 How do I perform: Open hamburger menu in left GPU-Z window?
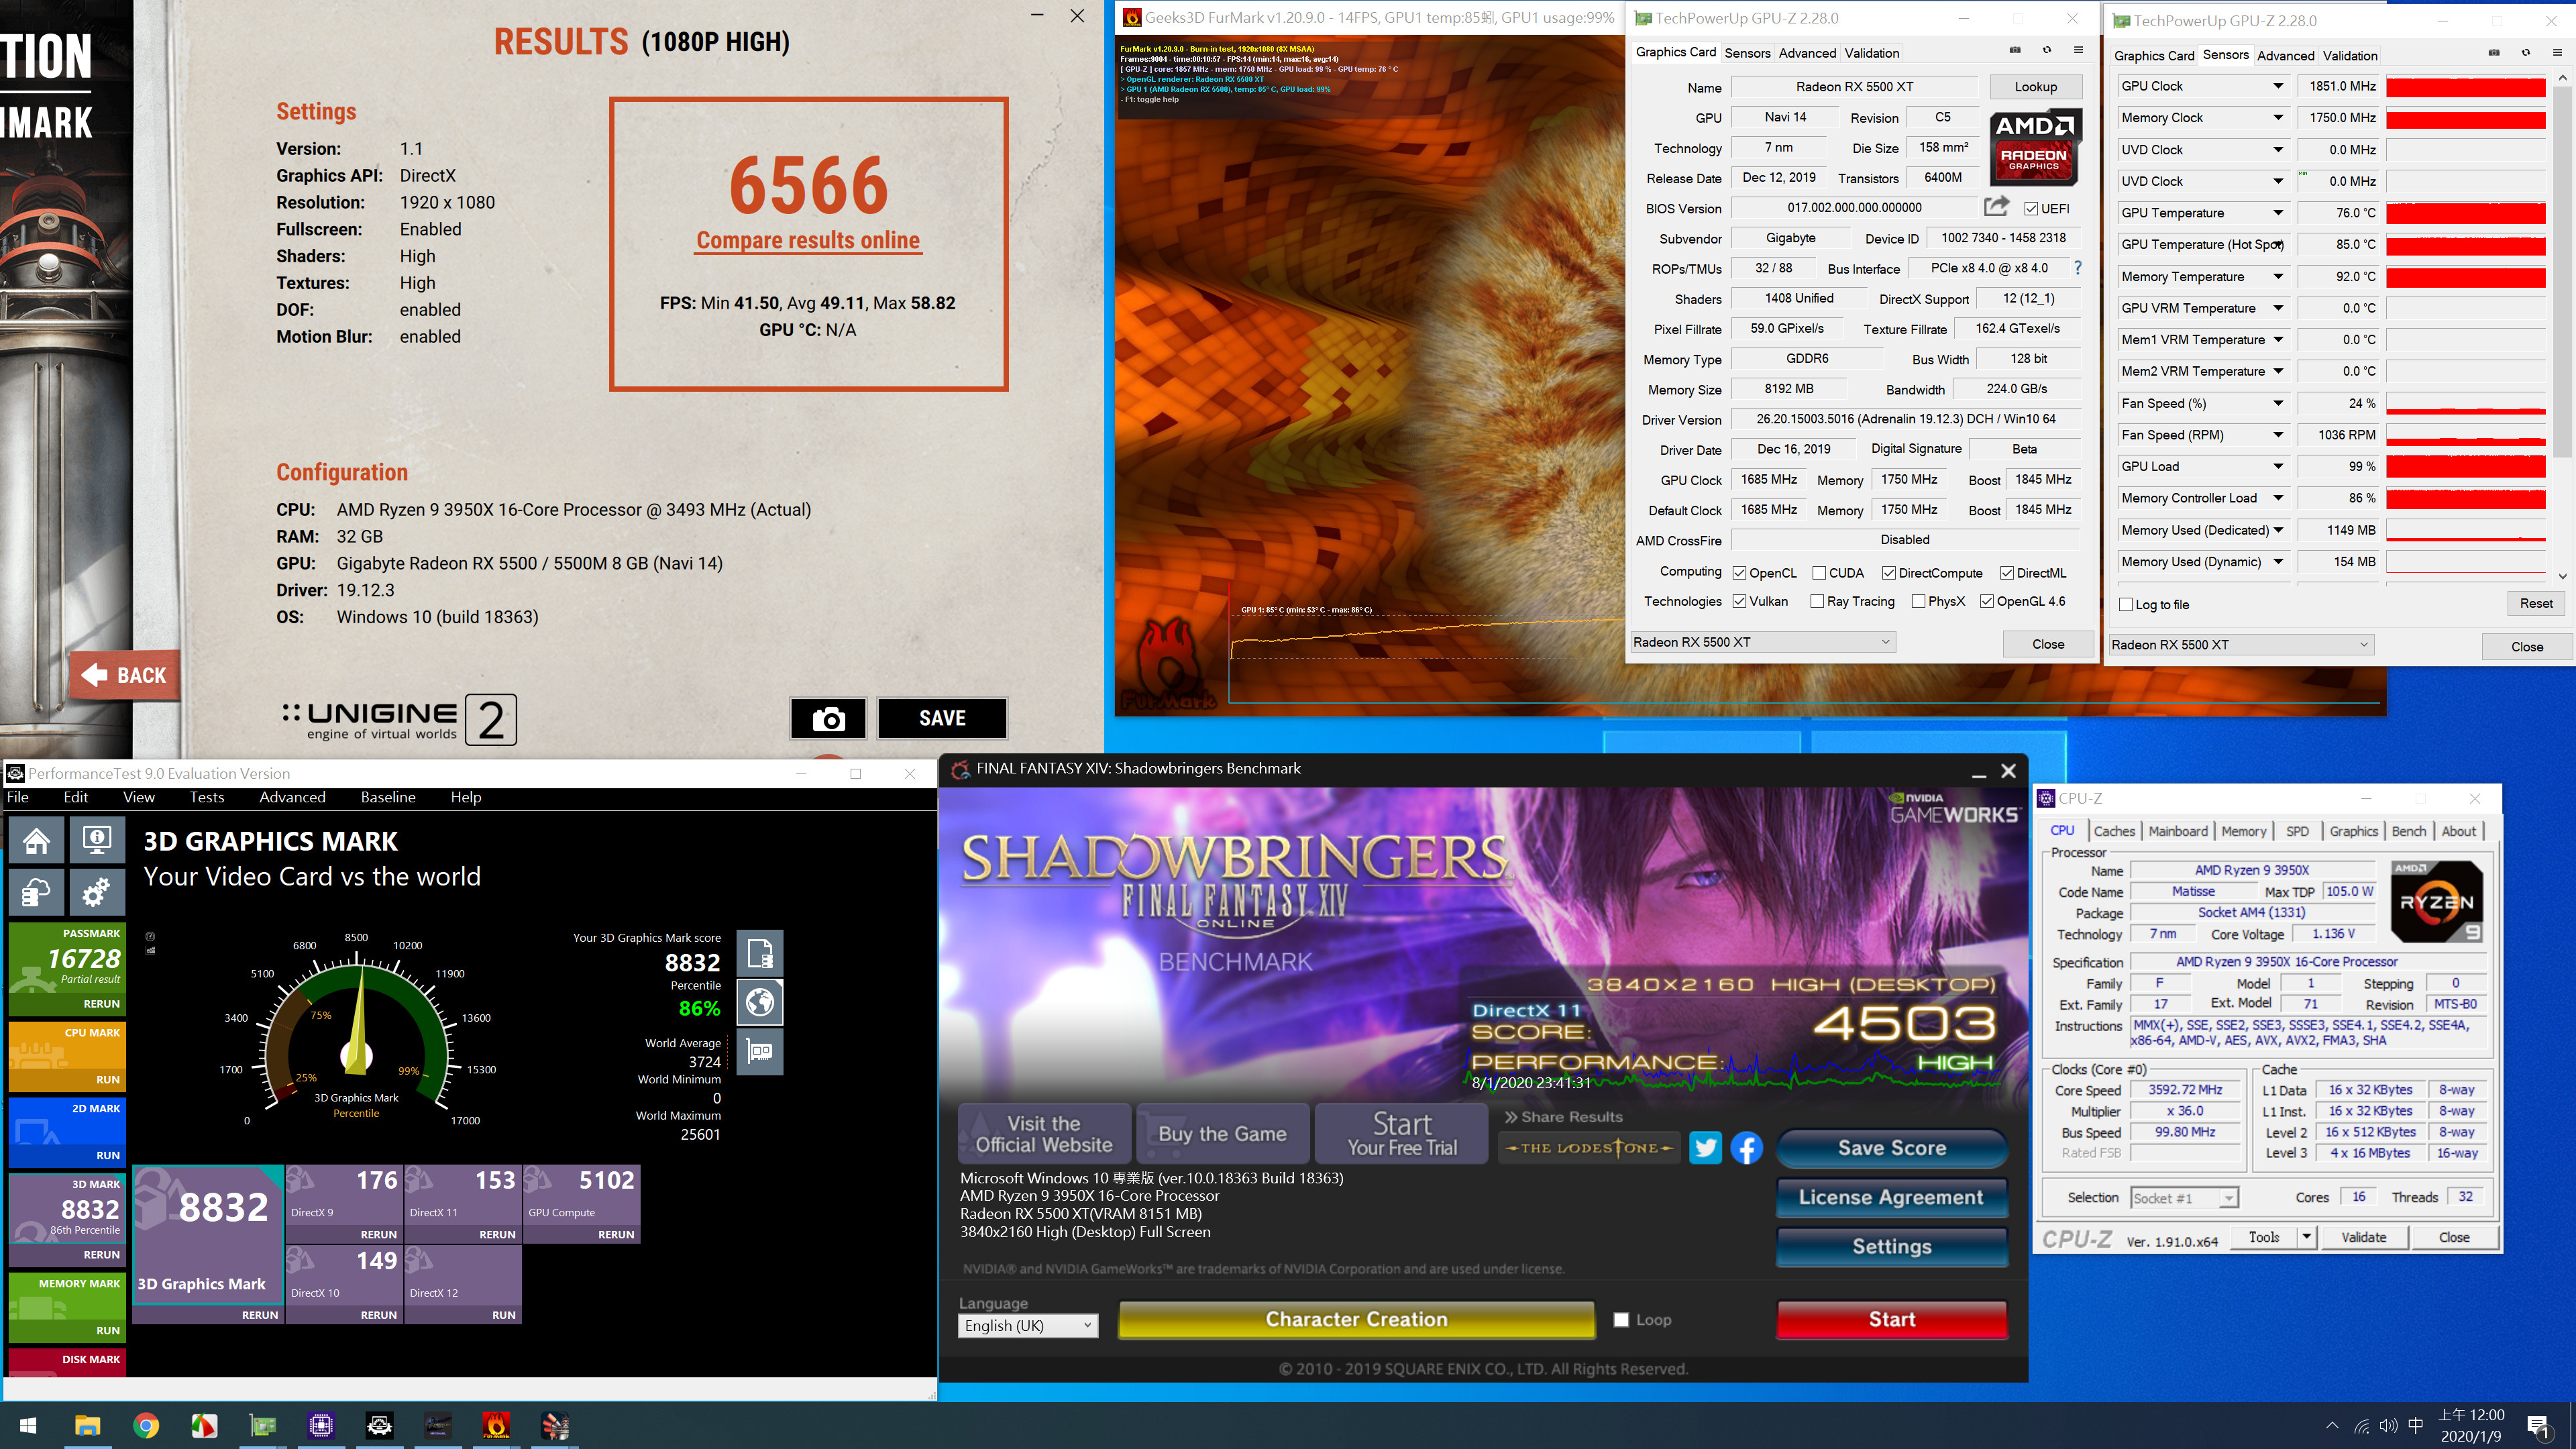tap(2078, 50)
